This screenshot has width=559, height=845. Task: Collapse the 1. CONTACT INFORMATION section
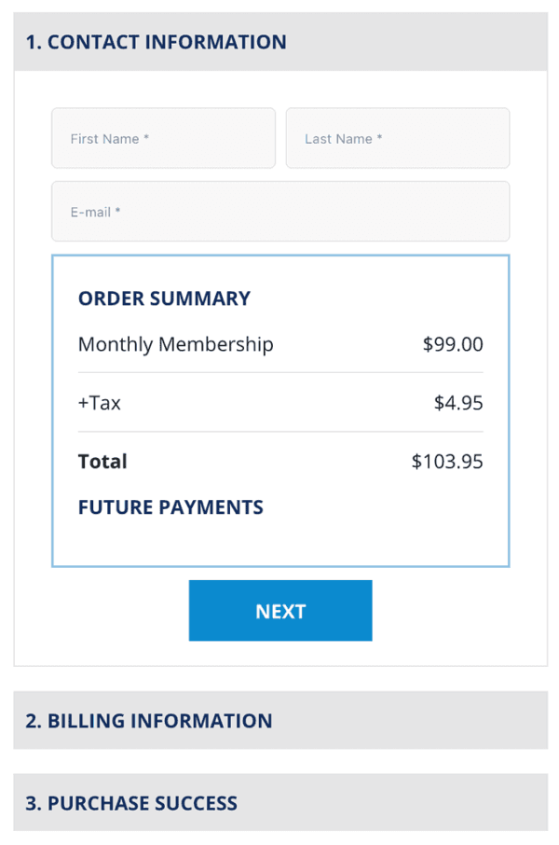[279, 42]
